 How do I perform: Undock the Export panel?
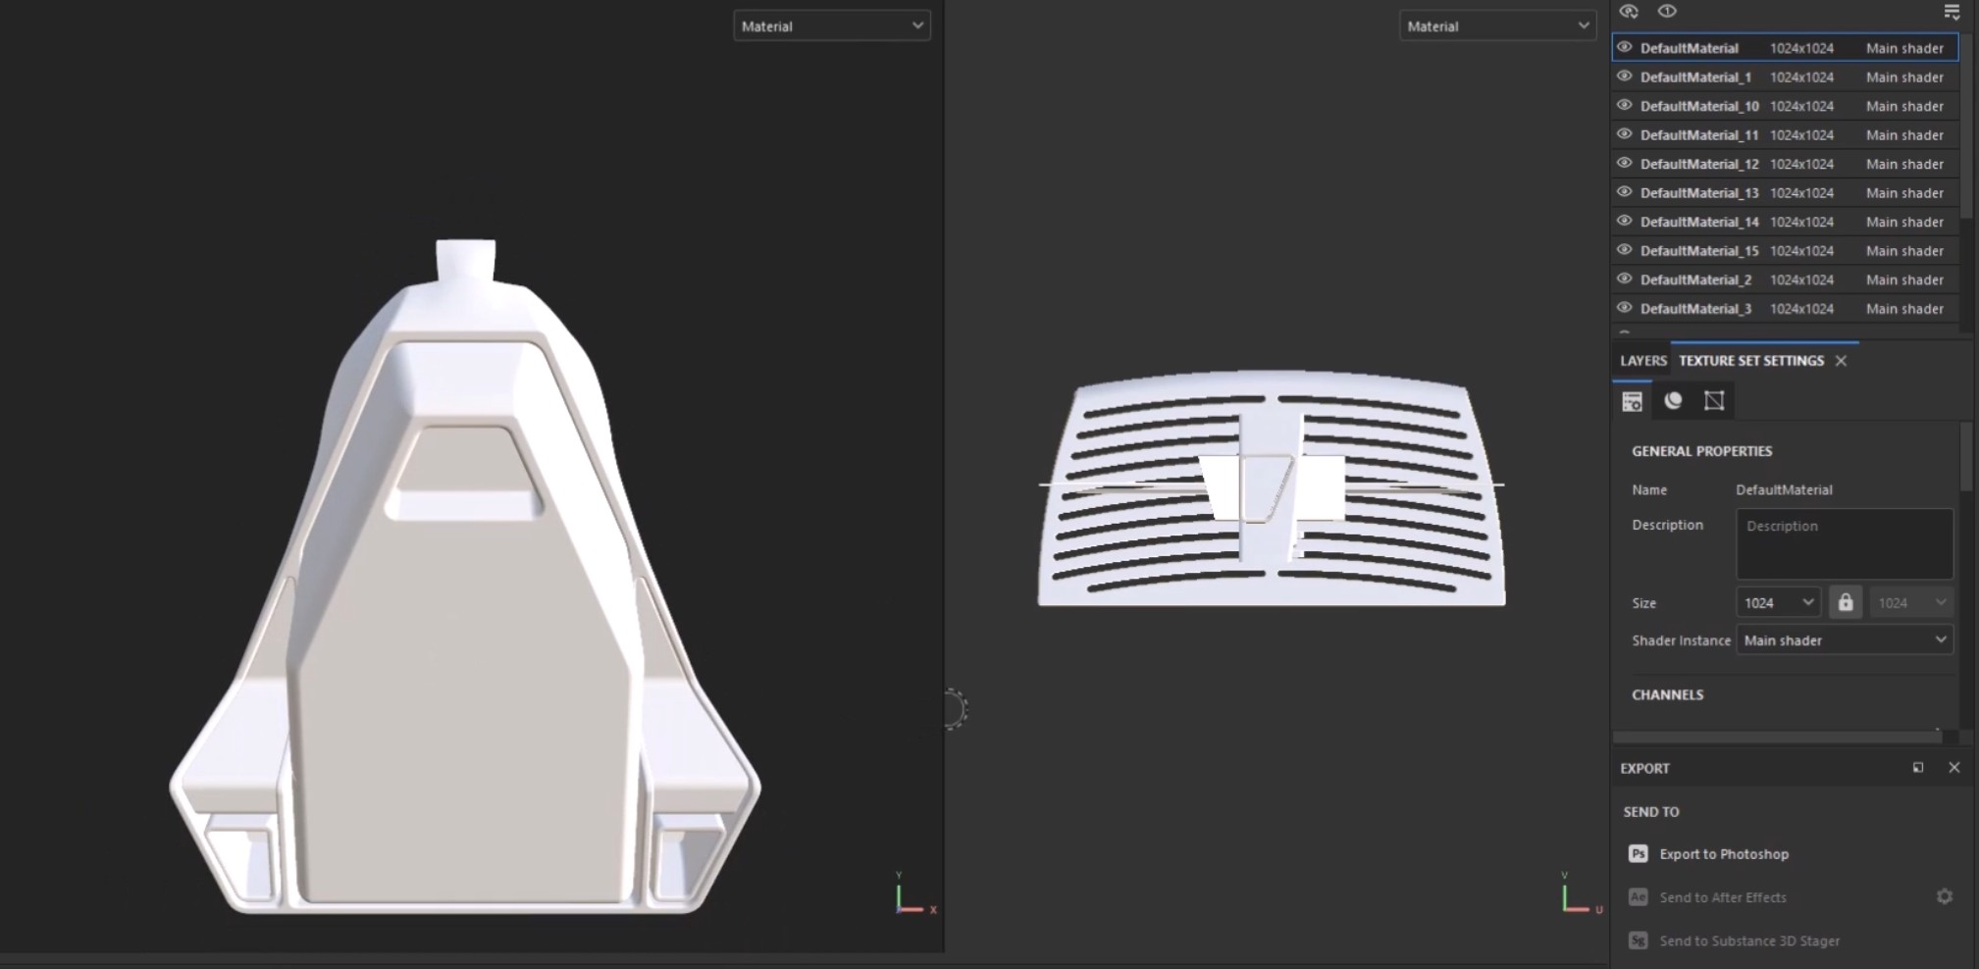[x=1918, y=768]
